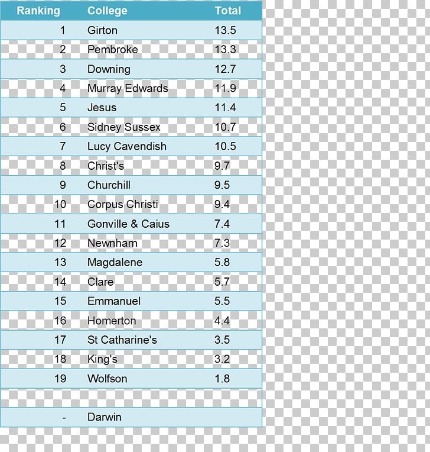Click the College column header
The width and height of the screenshot is (430, 452).
pos(107,11)
